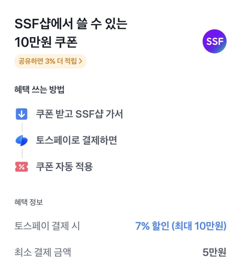Click the 10만원 쿠폰 title text
Viewport: 241px width, 264px height.
(x=46, y=43)
